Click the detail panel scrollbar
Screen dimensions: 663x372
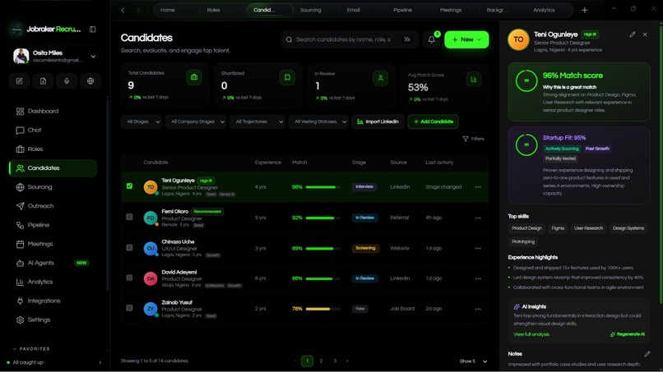(661, 165)
